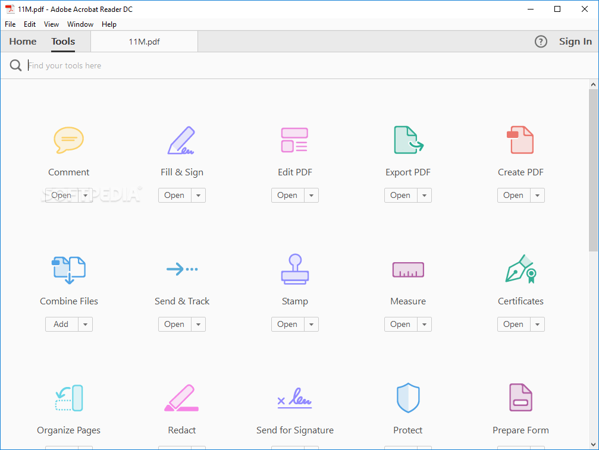This screenshot has width=599, height=450.
Task: Click the Organize Pages icon
Action: (69, 398)
